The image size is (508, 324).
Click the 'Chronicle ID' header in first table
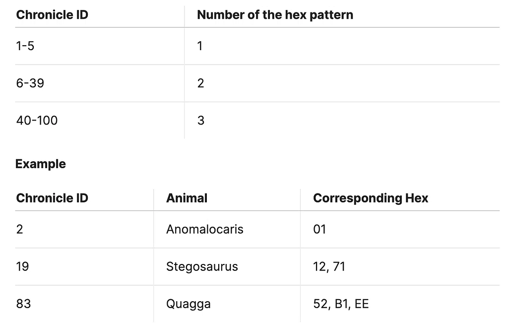tap(52, 15)
